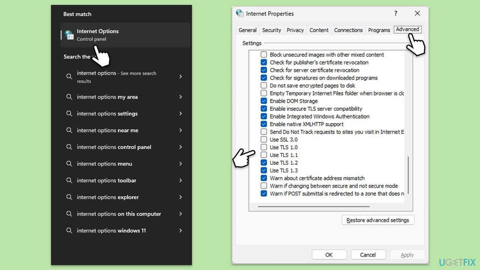Open the Internet Options control panel icon
The height and width of the screenshot is (270, 480).
(69, 35)
